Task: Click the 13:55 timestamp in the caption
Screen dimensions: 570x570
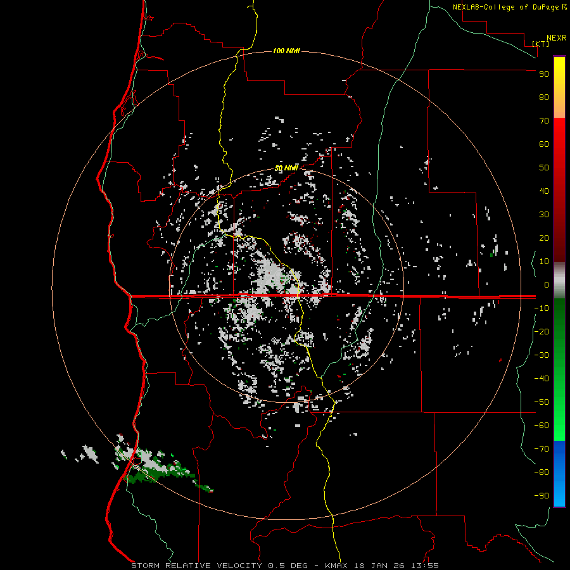Action: tap(425, 566)
